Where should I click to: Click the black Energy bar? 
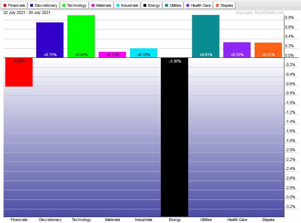[x=174, y=137]
